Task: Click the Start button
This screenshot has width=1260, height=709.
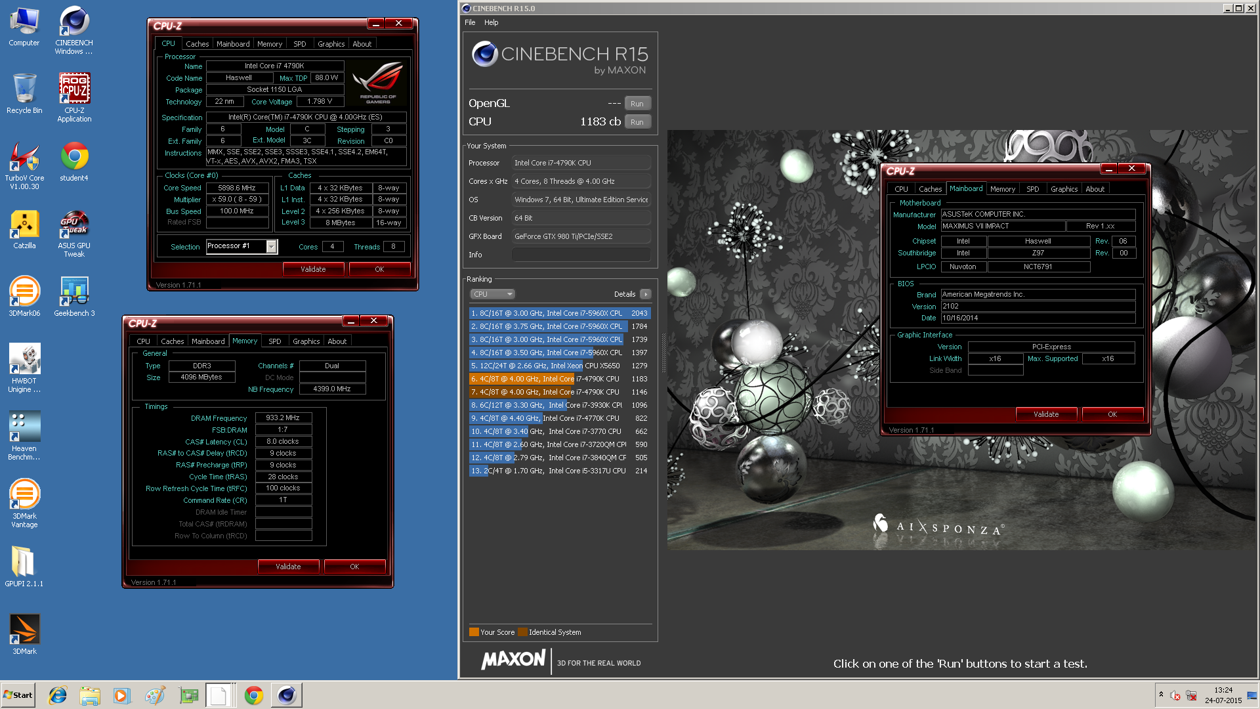Action: [18, 695]
